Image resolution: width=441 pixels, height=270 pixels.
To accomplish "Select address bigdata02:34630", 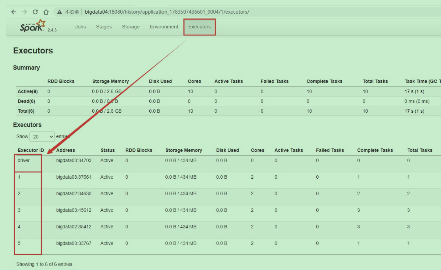I will pos(74,194).
